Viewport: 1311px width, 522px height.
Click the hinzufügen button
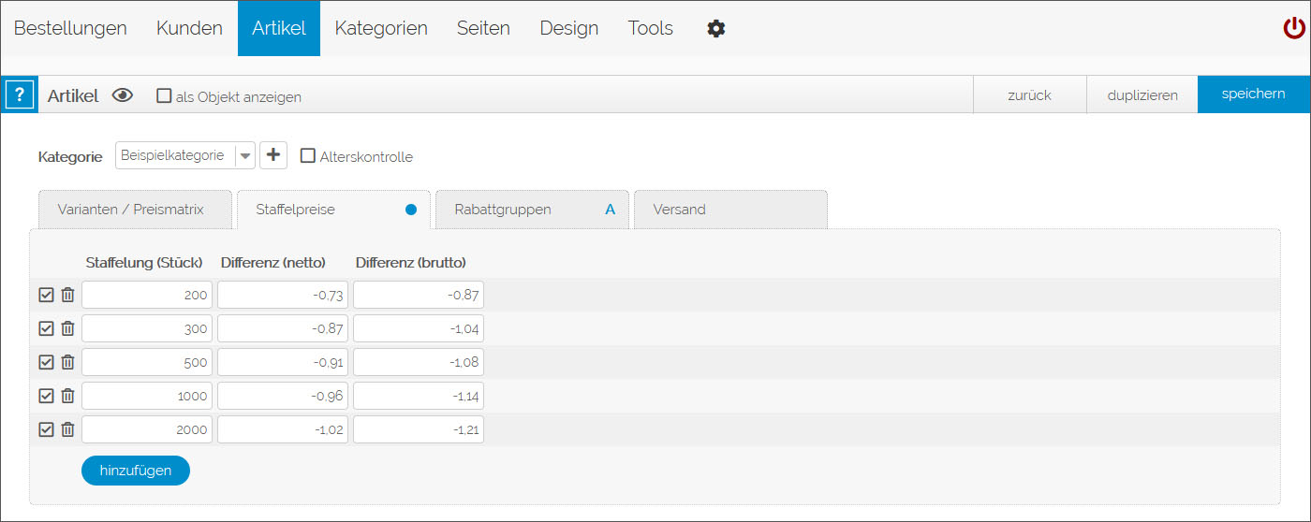pyautogui.click(x=136, y=471)
